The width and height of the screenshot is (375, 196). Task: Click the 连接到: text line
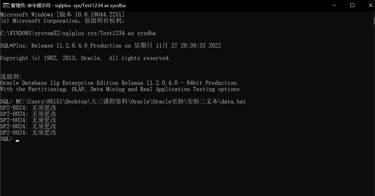pos(11,77)
